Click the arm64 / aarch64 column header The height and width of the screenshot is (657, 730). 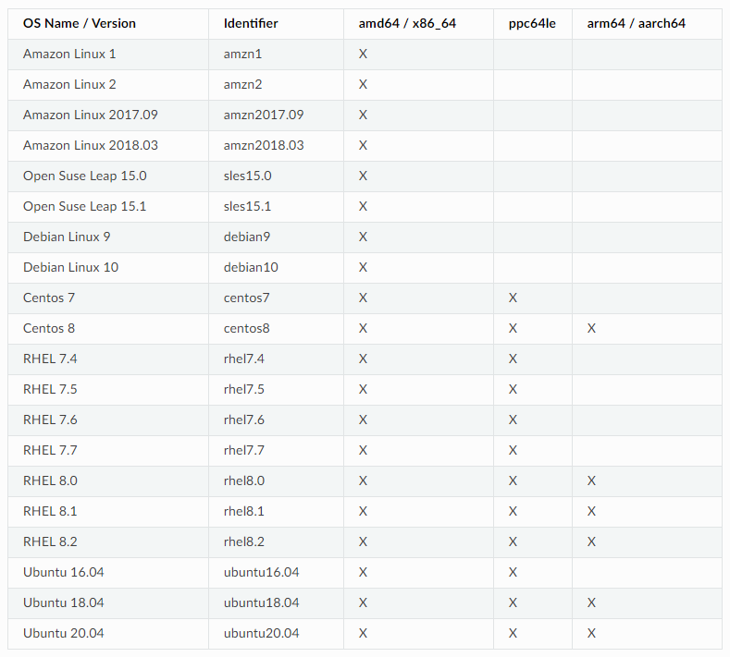click(636, 23)
